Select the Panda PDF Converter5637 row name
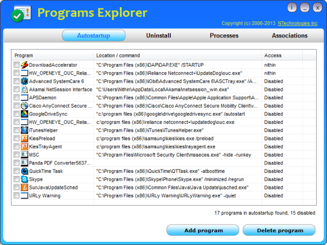 (60, 163)
